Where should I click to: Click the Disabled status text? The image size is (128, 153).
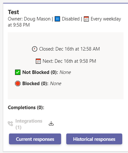tap(71, 19)
